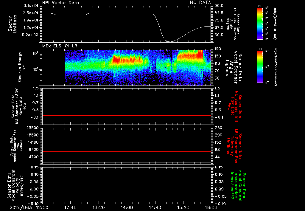Click the '9400' scanner position tick value
Viewport: 305px width, 211px height.
coord(34,150)
